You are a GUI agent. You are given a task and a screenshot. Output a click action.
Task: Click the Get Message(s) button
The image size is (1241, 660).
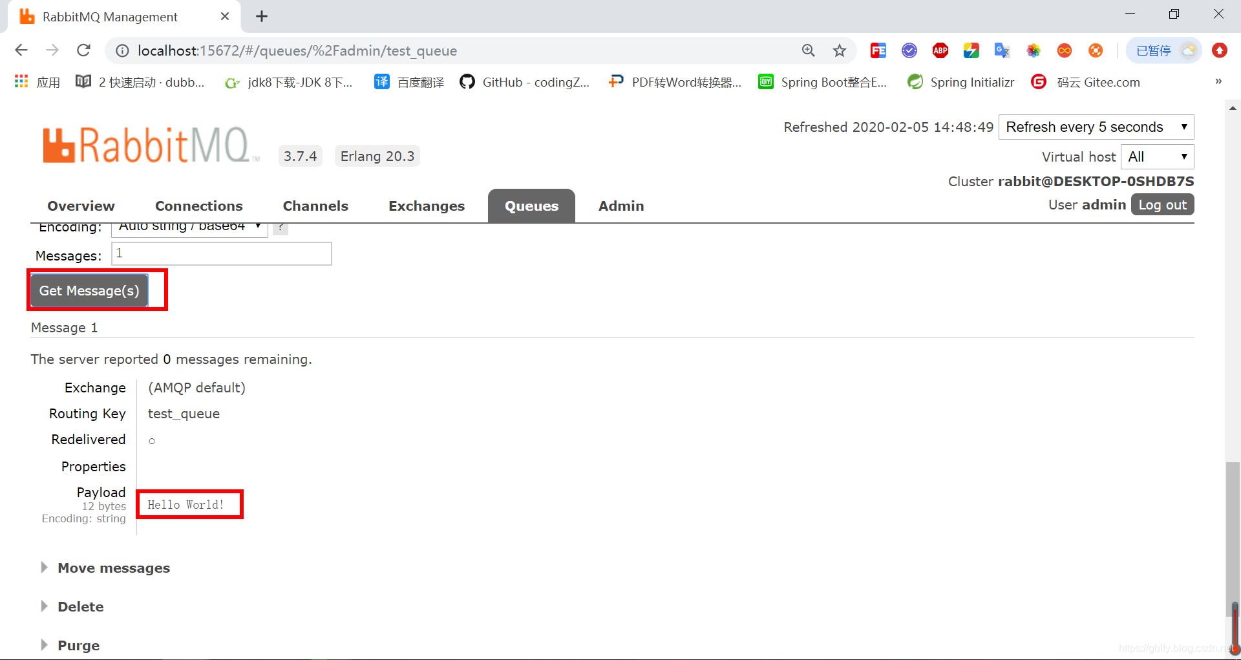(89, 290)
